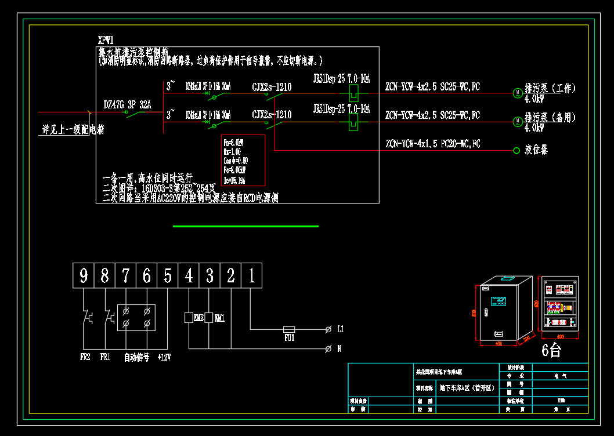Image resolution: width=614 pixels, height=436 pixels.
Task: Click terminal block number 8
Action: (104, 275)
